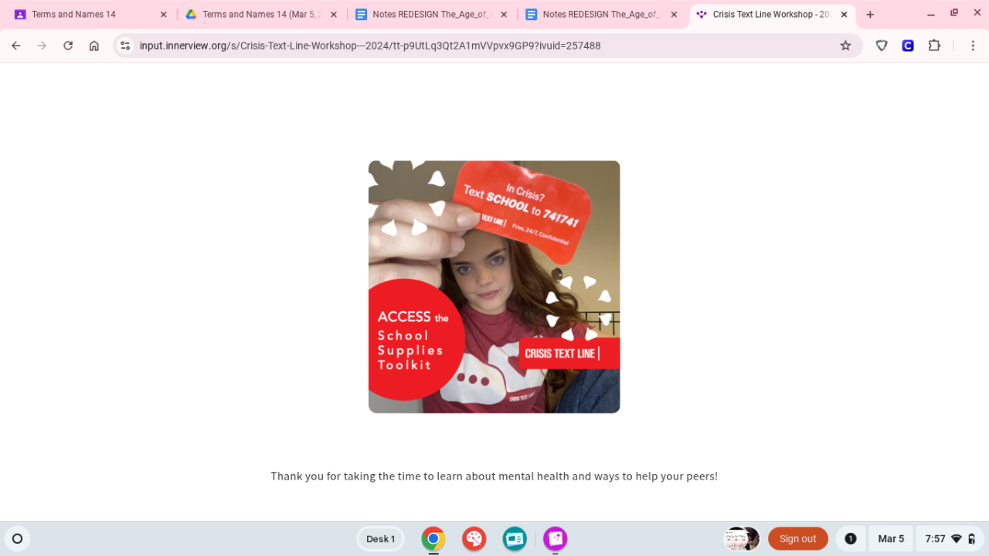Reload the Crisis Text Line page

pos(68,46)
